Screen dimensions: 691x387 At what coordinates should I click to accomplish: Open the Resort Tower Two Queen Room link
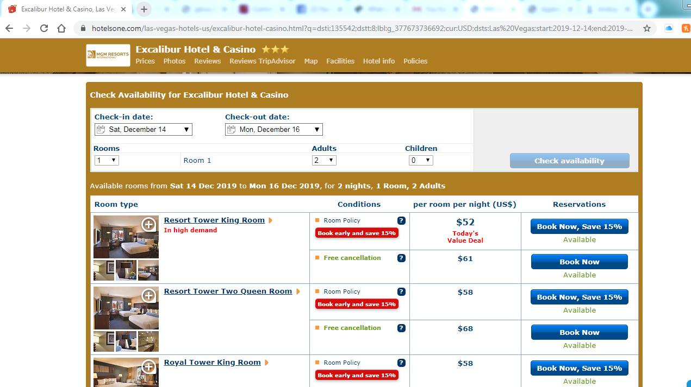point(228,291)
